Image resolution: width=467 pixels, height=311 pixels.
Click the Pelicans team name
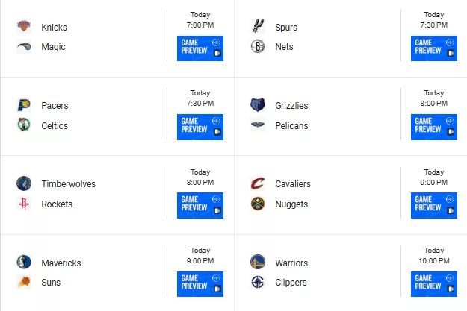pos(291,126)
